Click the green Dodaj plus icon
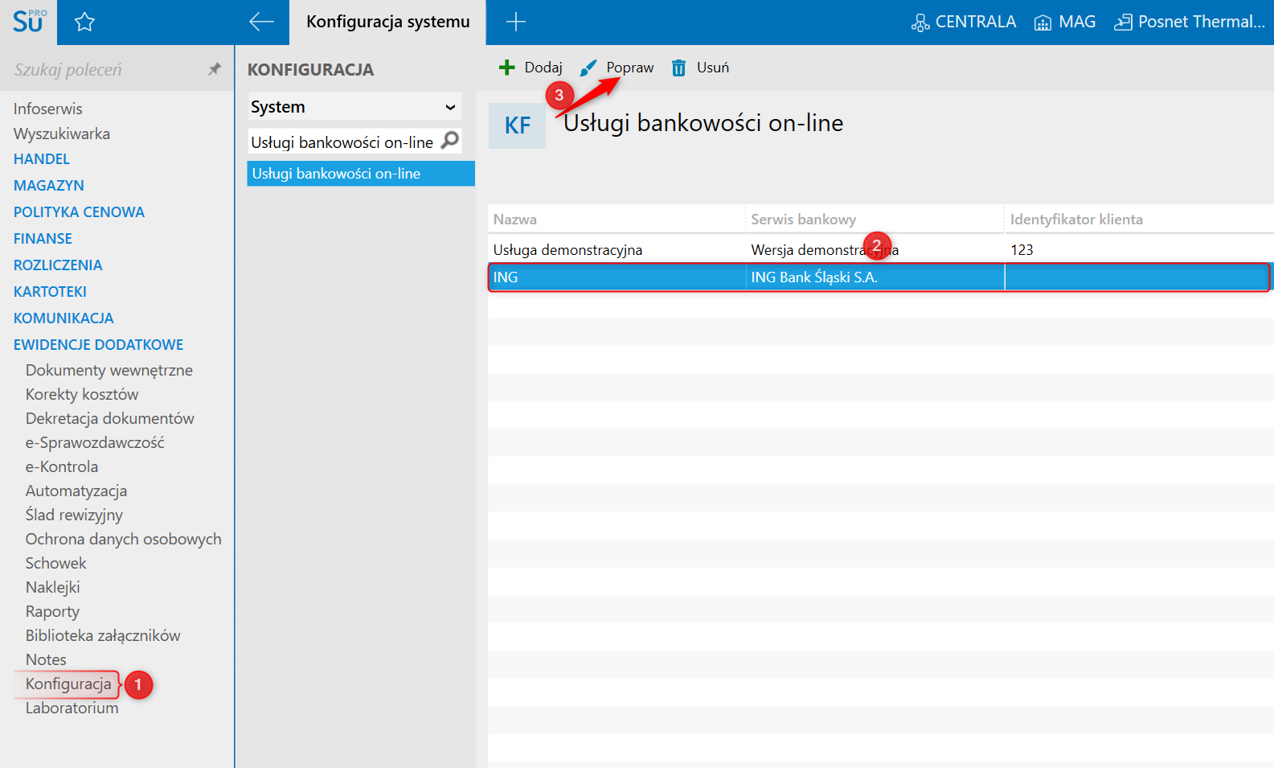Image resolution: width=1274 pixels, height=768 pixels. (x=506, y=68)
